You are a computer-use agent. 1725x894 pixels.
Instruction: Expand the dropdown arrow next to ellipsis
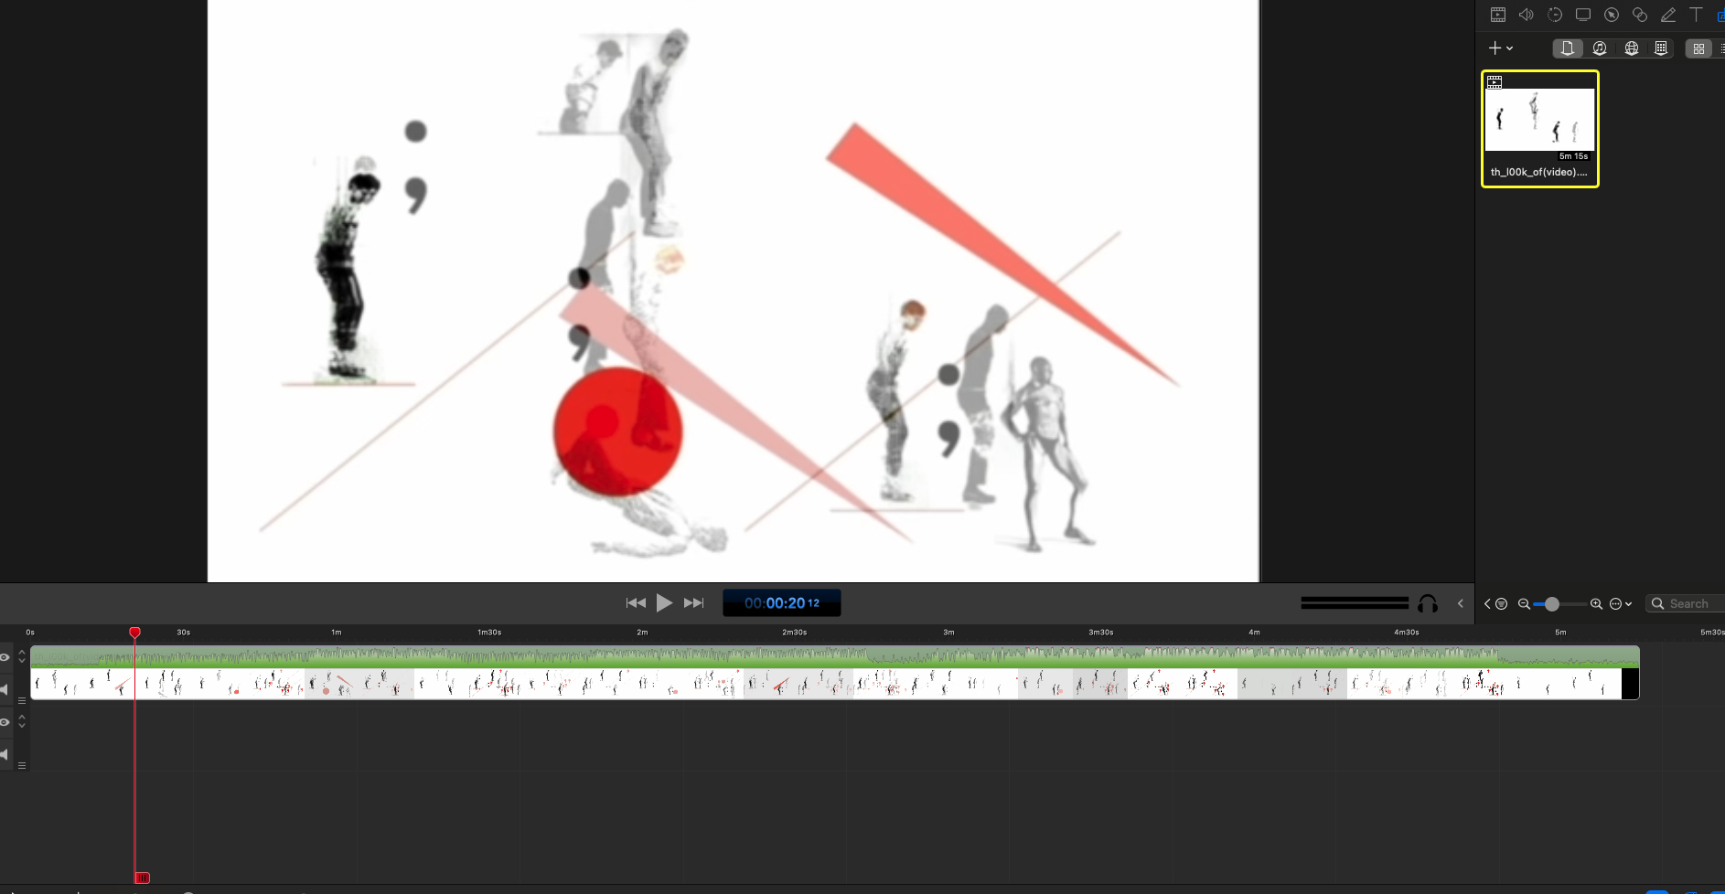coord(1629,604)
